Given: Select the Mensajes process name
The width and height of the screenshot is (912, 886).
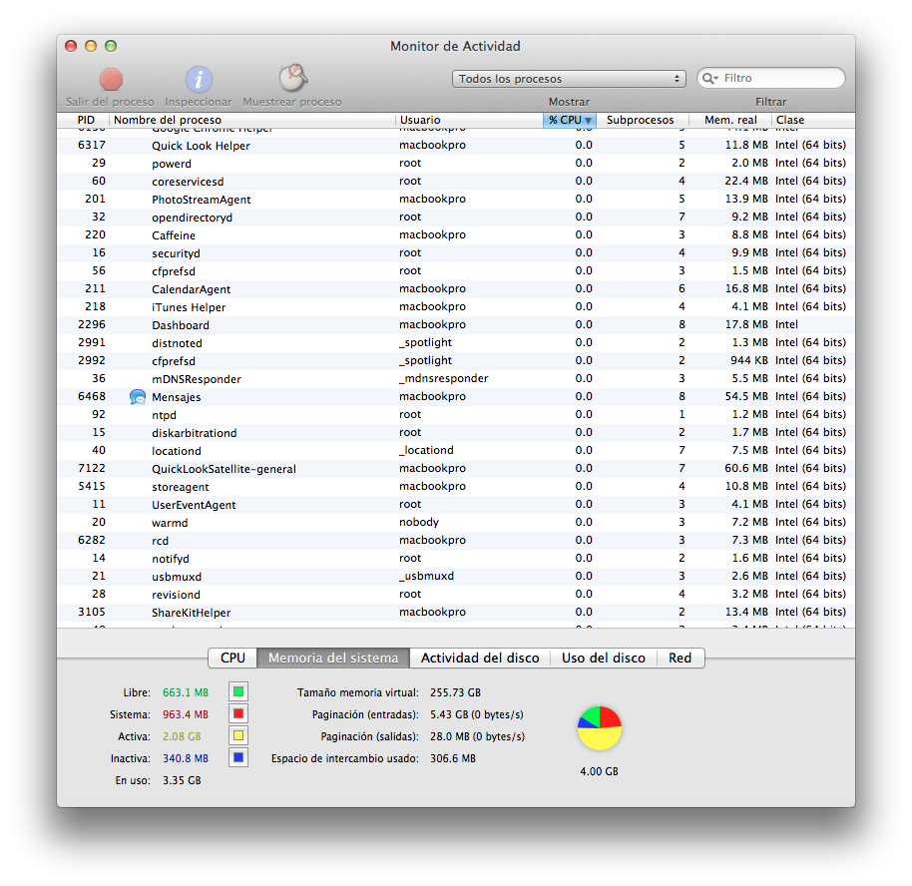Looking at the screenshot, I should point(177,397).
